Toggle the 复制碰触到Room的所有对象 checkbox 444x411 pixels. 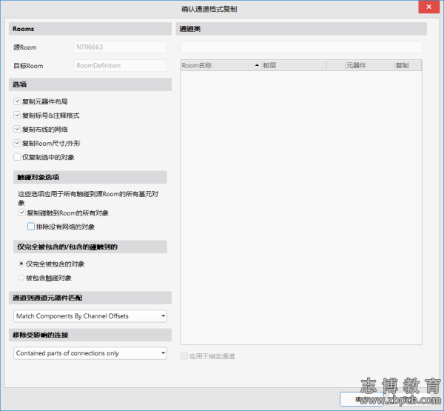coord(21,213)
